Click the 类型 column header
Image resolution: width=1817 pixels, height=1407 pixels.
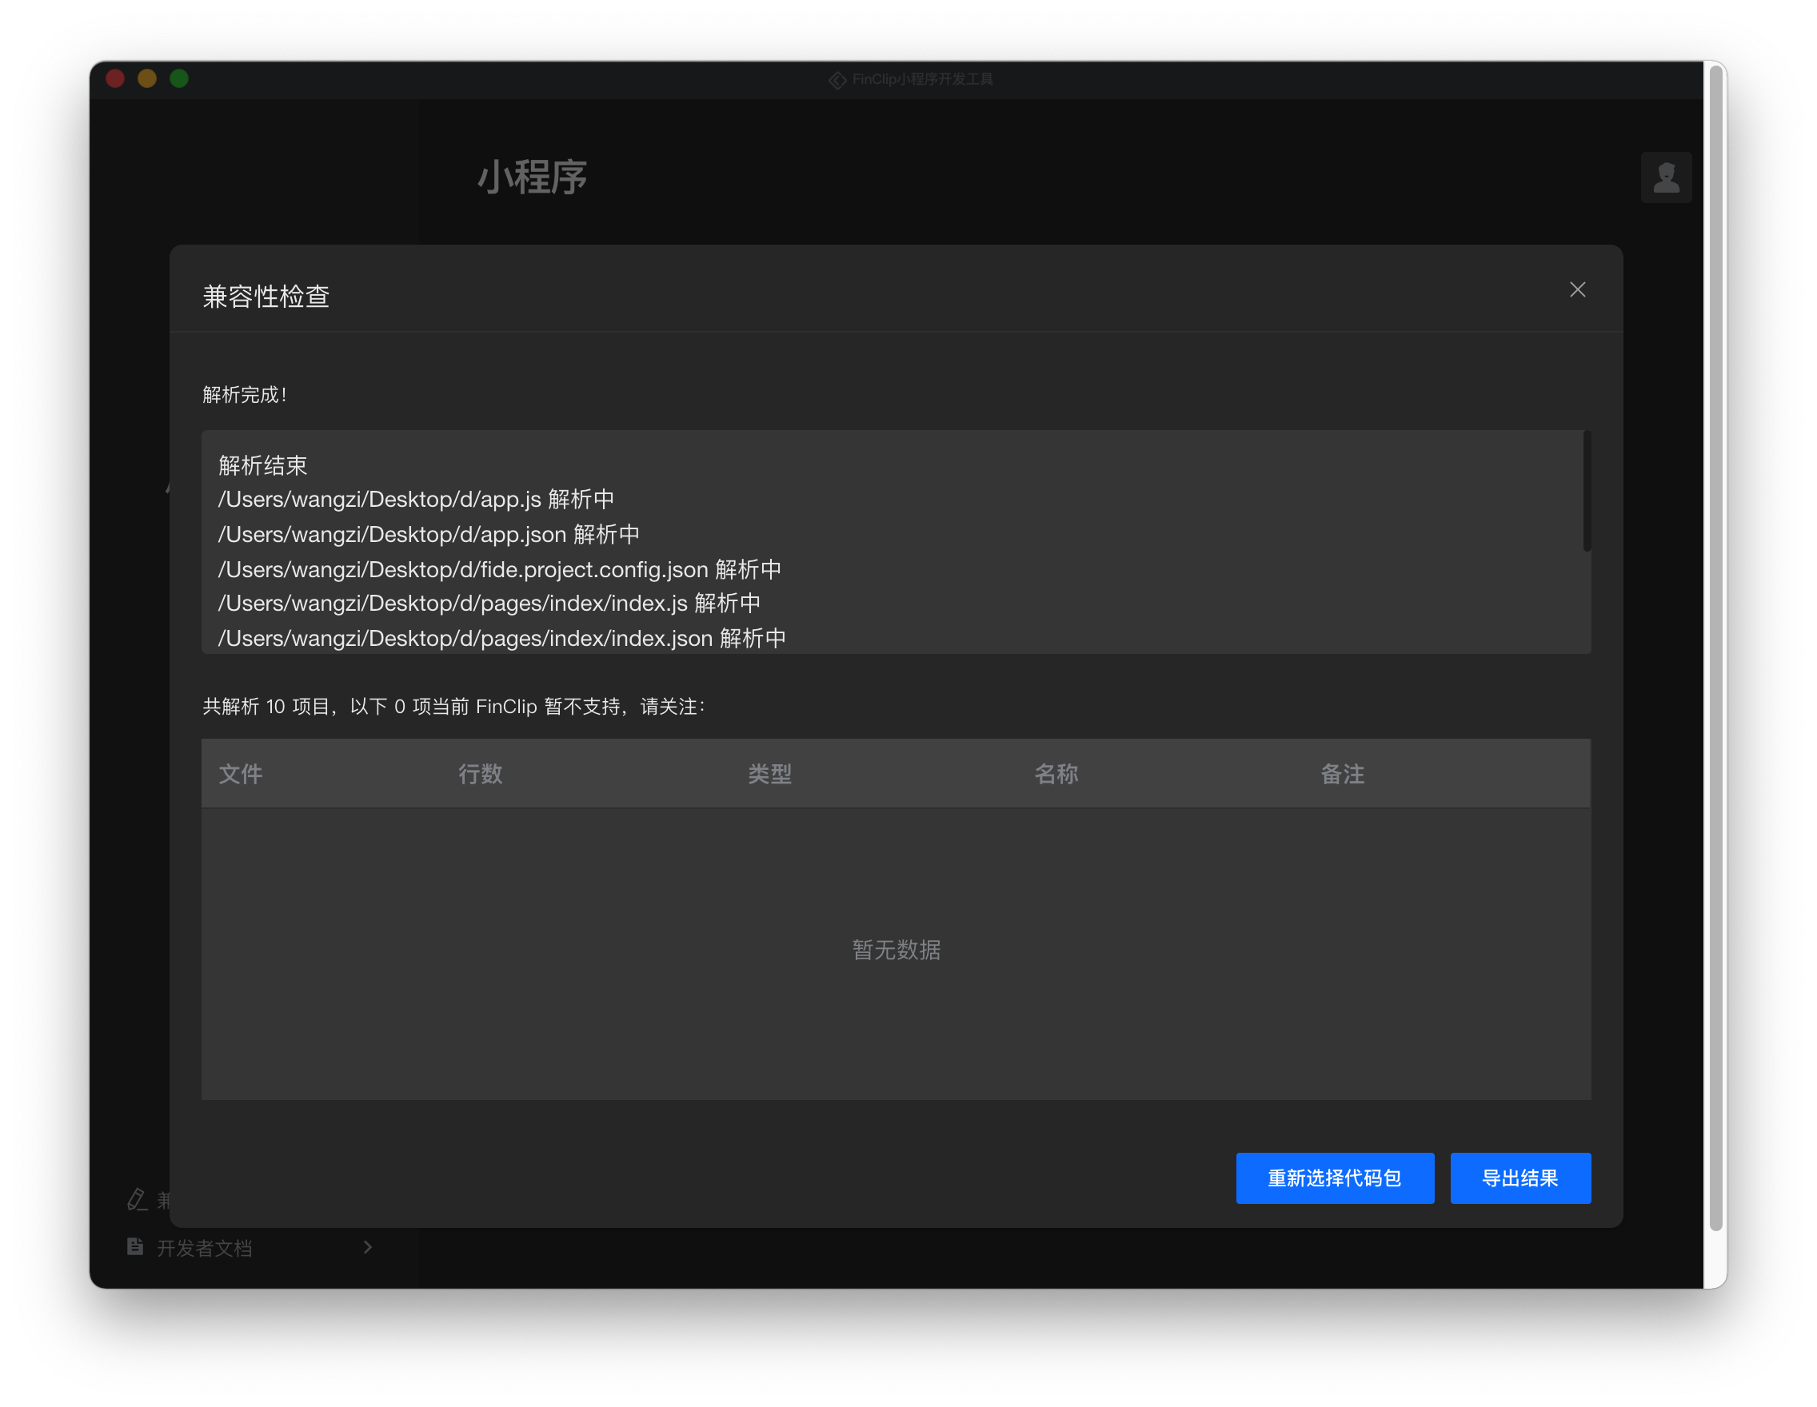click(x=769, y=774)
